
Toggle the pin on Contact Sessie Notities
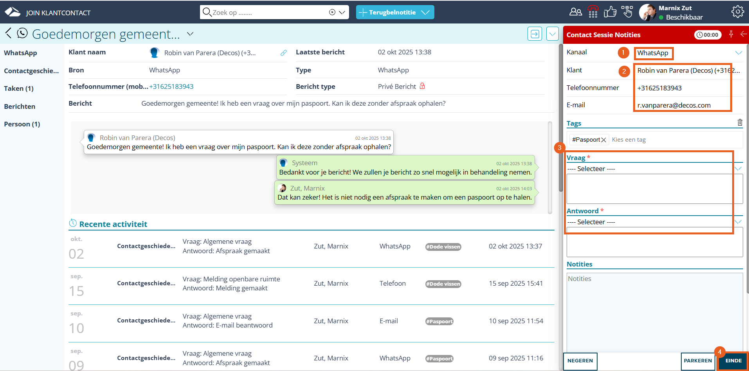731,34
